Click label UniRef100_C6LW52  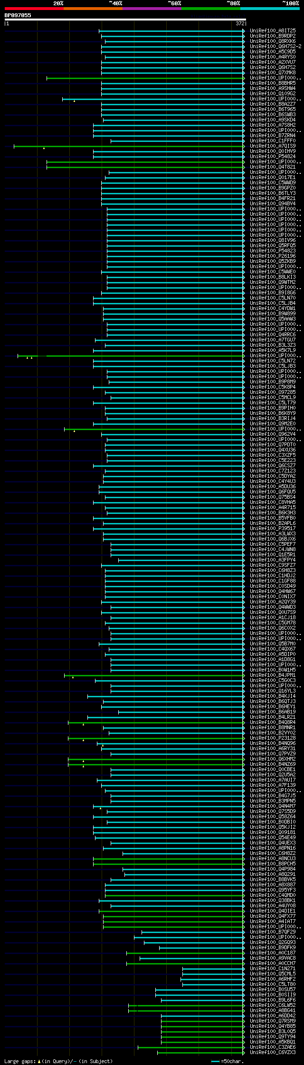[x=273, y=1005]
